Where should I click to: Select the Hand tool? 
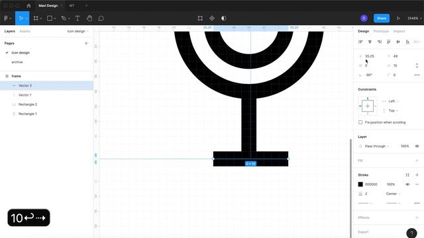[x=89, y=19]
